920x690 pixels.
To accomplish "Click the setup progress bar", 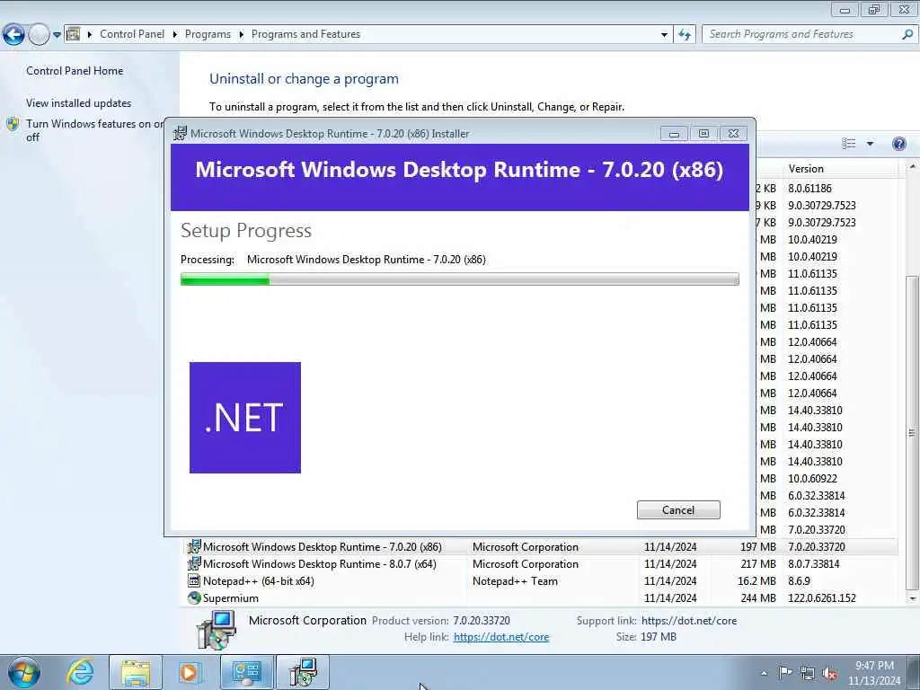I will (x=459, y=279).
